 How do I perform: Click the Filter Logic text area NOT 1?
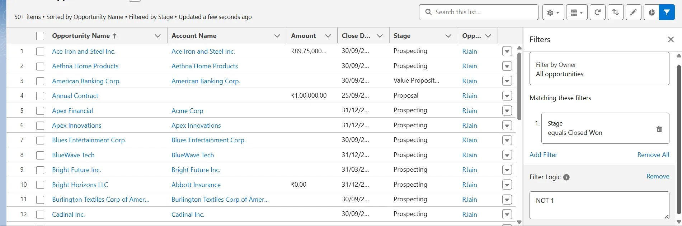pyautogui.click(x=599, y=205)
